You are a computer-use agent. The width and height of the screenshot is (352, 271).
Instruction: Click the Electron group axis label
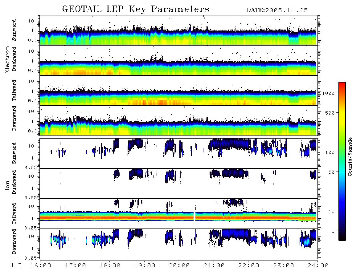(x=7, y=60)
